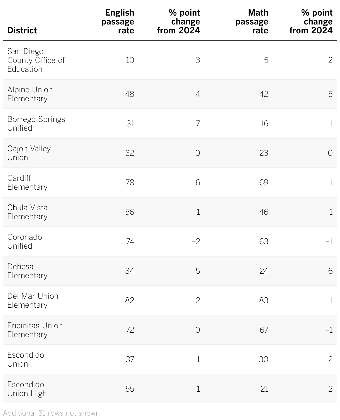Click Del Mar Union math rate 83
The width and height of the screenshot is (340, 420).
(264, 300)
